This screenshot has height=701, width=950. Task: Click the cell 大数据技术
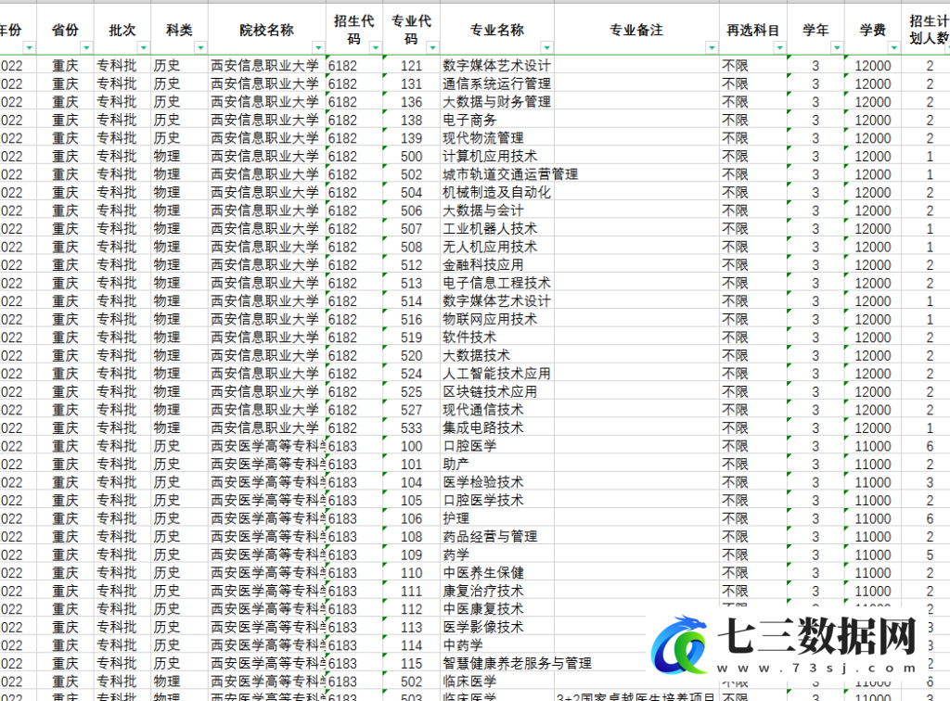[x=497, y=355]
